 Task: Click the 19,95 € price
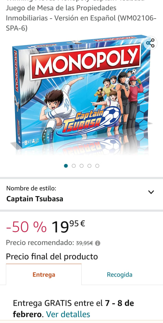click(68, 227)
